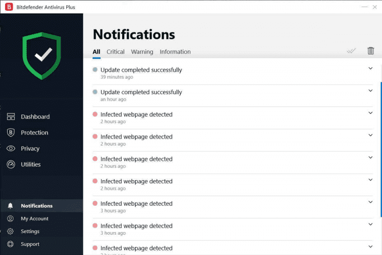Expand the first Infected webpage detected entry
Screen dimensions: 382x255
pos(370,113)
